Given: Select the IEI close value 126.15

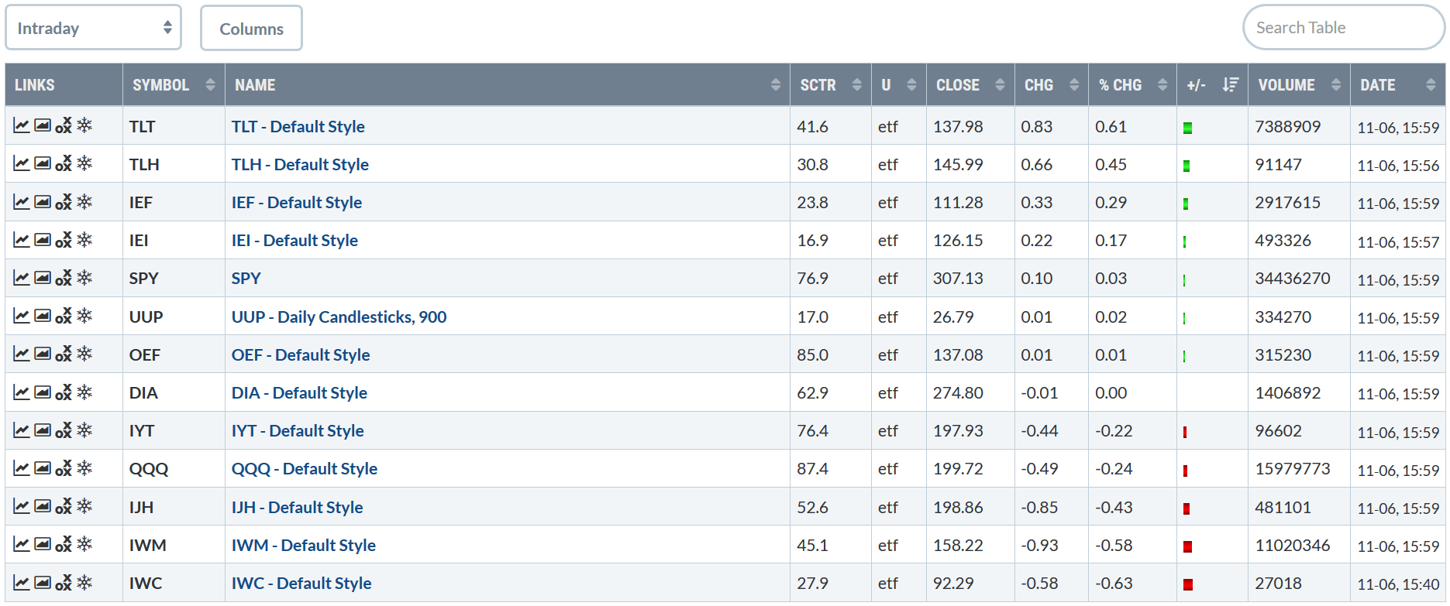Looking at the screenshot, I should [958, 240].
